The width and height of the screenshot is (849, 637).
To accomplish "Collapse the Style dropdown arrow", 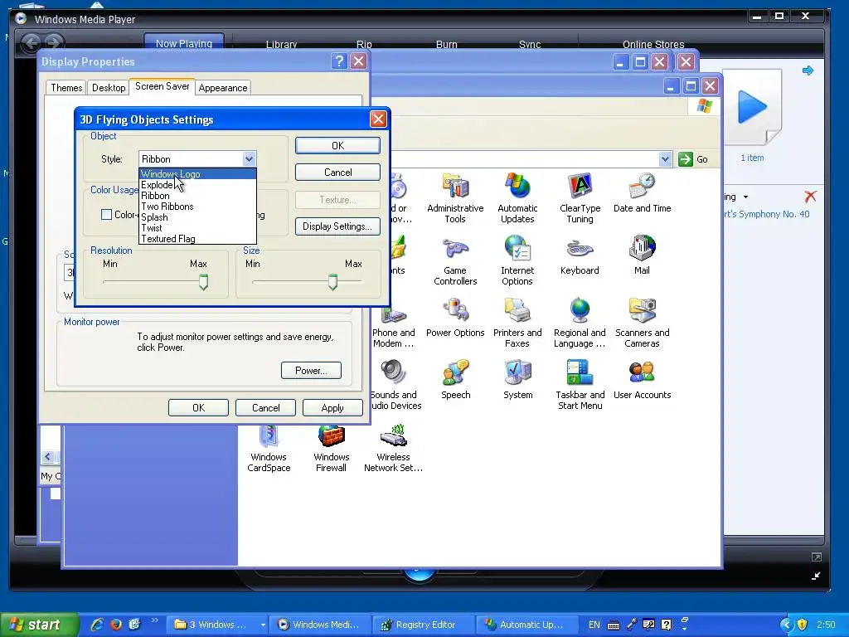I will (x=249, y=158).
